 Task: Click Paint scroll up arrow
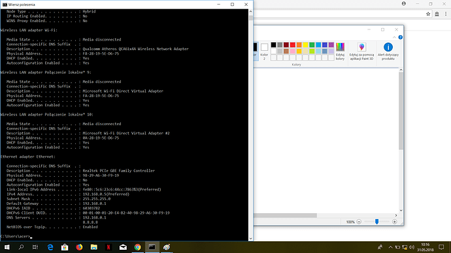401,70
